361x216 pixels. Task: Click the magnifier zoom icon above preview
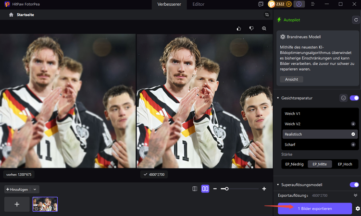264,28
